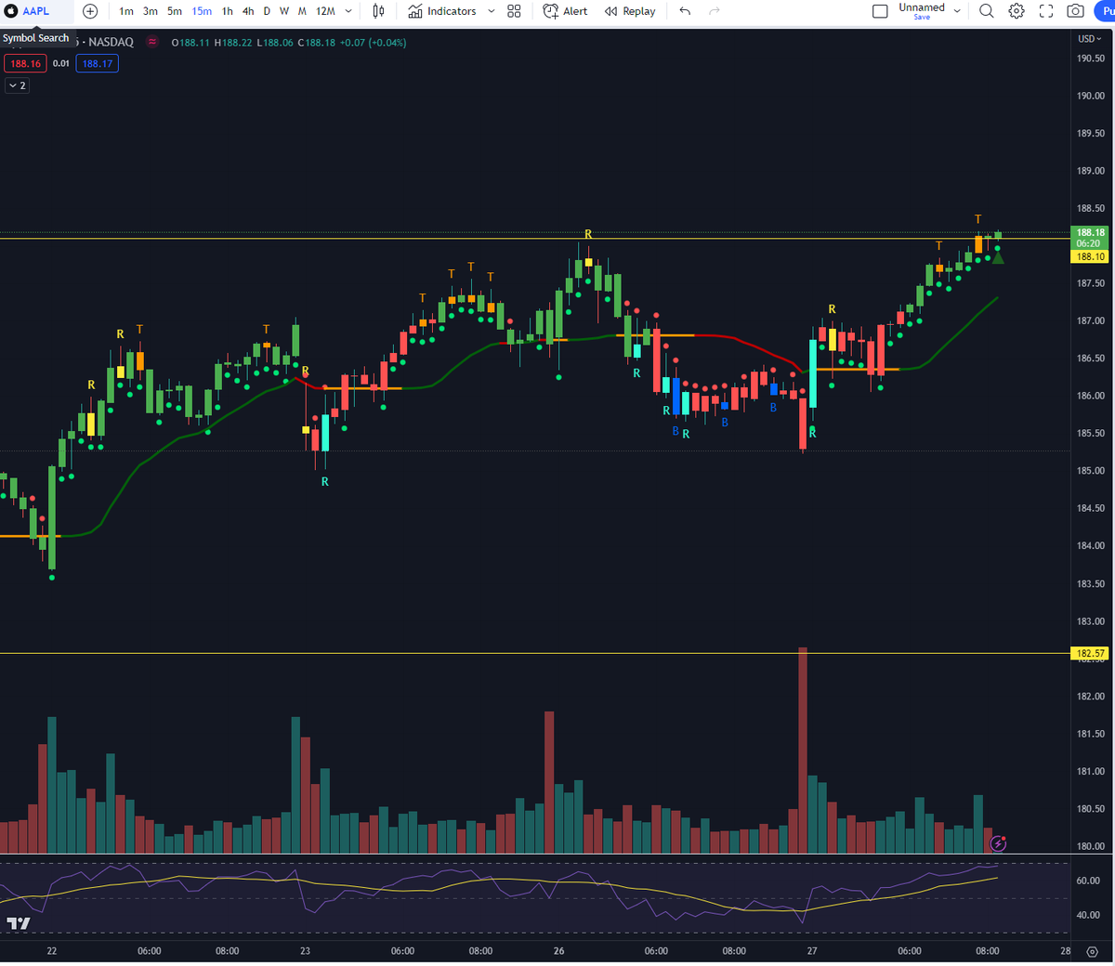Click date label 22 on time axis

pyautogui.click(x=52, y=951)
